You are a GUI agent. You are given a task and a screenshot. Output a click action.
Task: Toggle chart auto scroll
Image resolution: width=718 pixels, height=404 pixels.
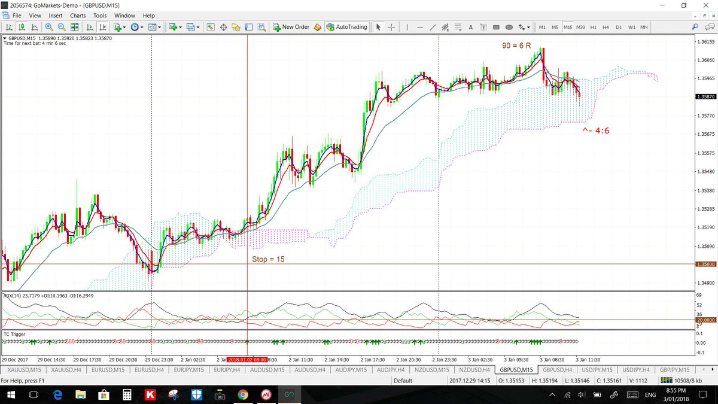[x=90, y=27]
